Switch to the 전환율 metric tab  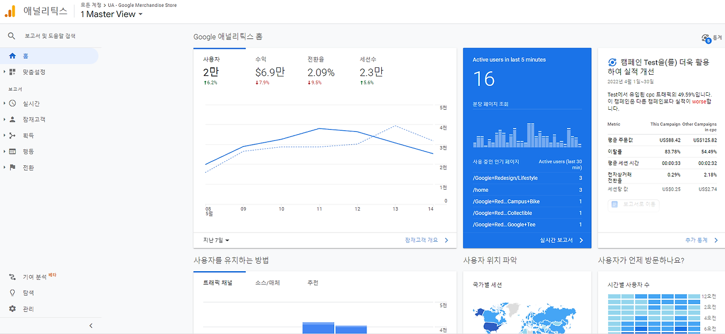pyautogui.click(x=321, y=71)
